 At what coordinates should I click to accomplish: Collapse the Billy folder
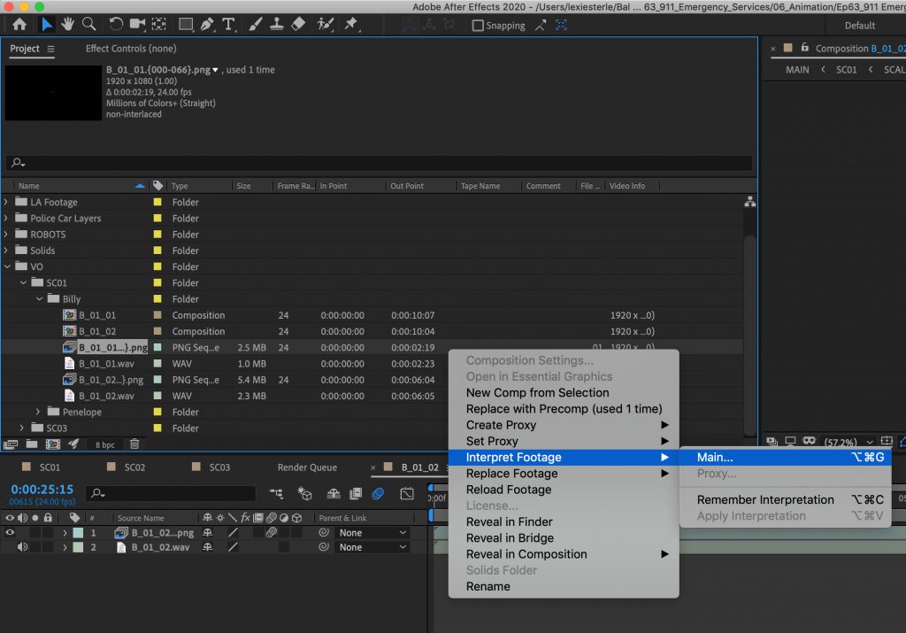(38, 299)
